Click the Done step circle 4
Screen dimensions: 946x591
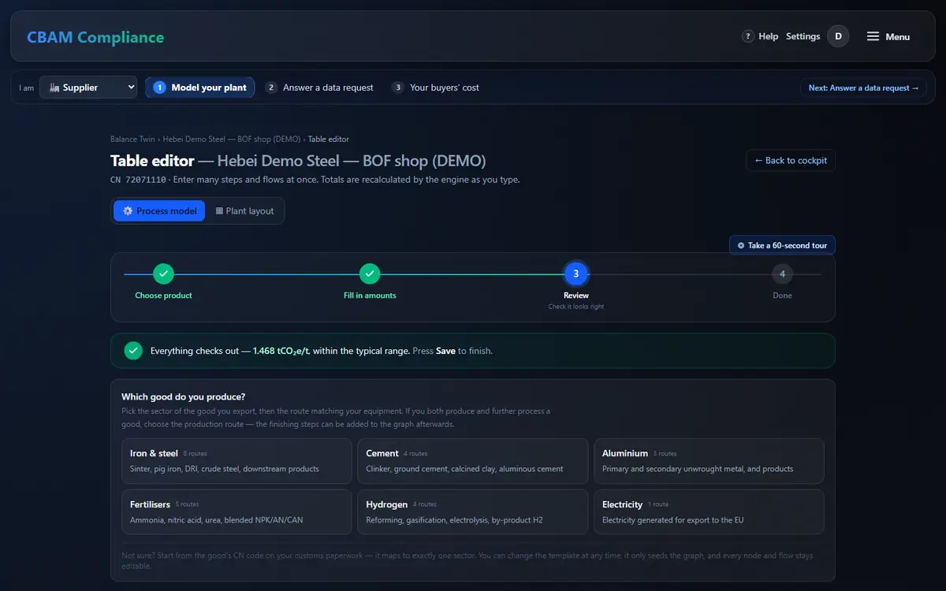point(782,274)
